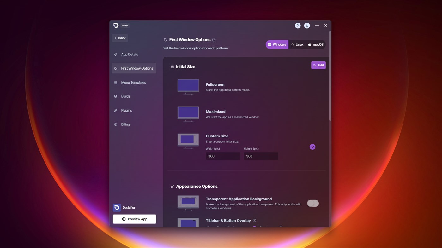Viewport: 442px width, 248px height.
Task: Minimize the Deskifier Editor window
Action: point(317,26)
